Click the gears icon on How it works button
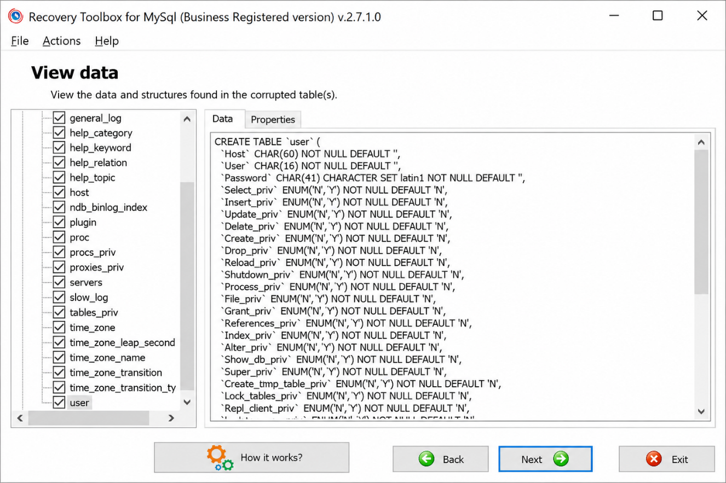The image size is (726, 483). tap(220, 458)
